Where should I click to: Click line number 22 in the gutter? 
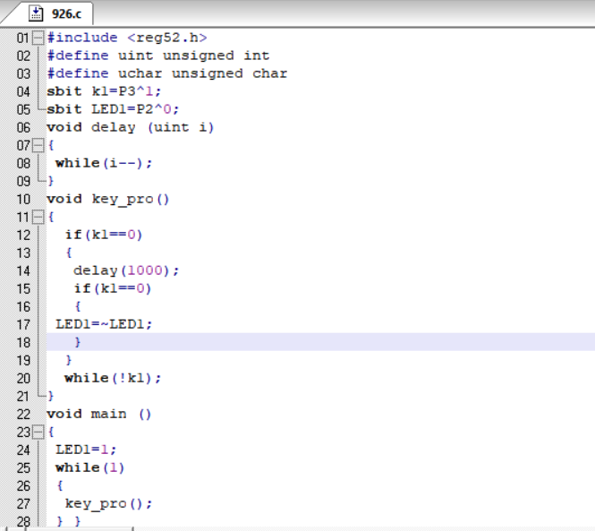[23, 415]
